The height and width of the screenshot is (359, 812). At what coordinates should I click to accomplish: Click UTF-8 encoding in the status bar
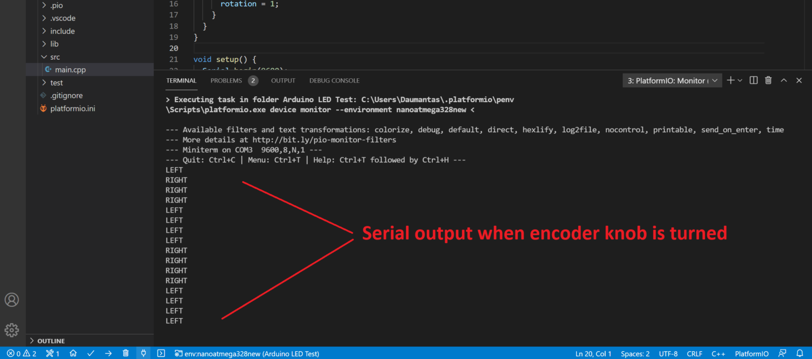[x=668, y=353]
